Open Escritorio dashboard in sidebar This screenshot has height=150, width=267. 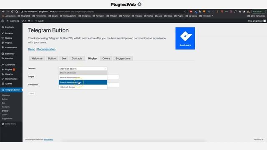[9, 27]
